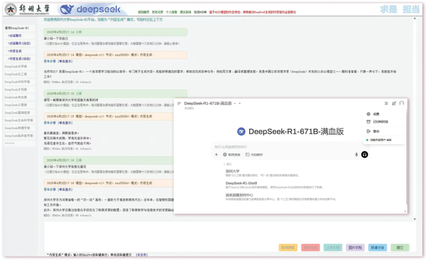
Task: Click the green 提交 submit button
Action: click(400, 247)
